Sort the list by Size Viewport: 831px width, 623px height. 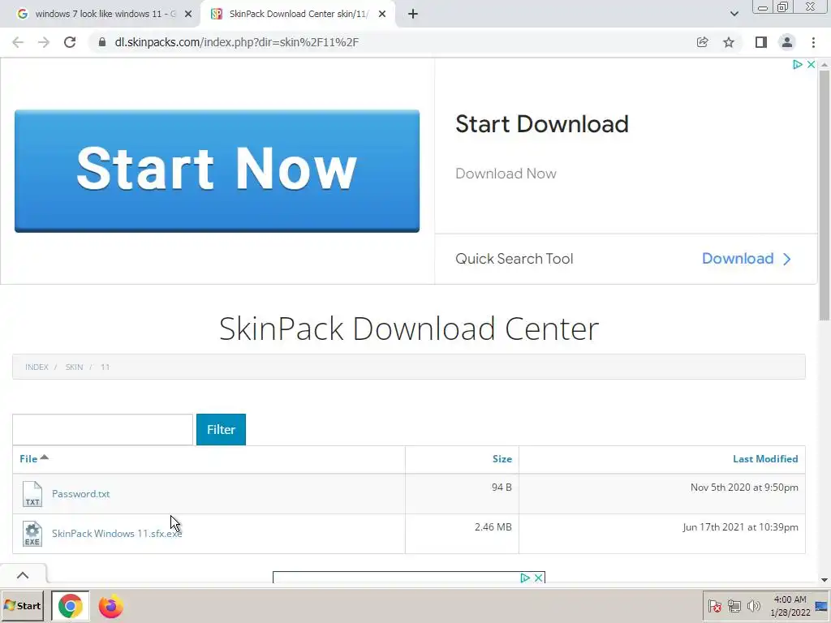tap(502, 459)
